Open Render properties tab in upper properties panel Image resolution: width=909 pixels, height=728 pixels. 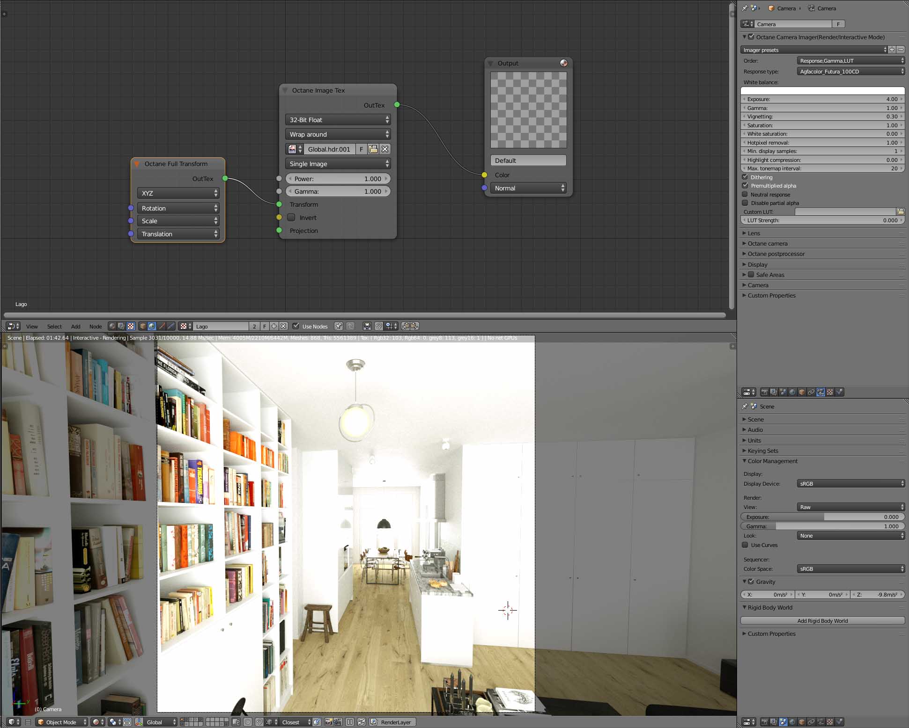764,392
